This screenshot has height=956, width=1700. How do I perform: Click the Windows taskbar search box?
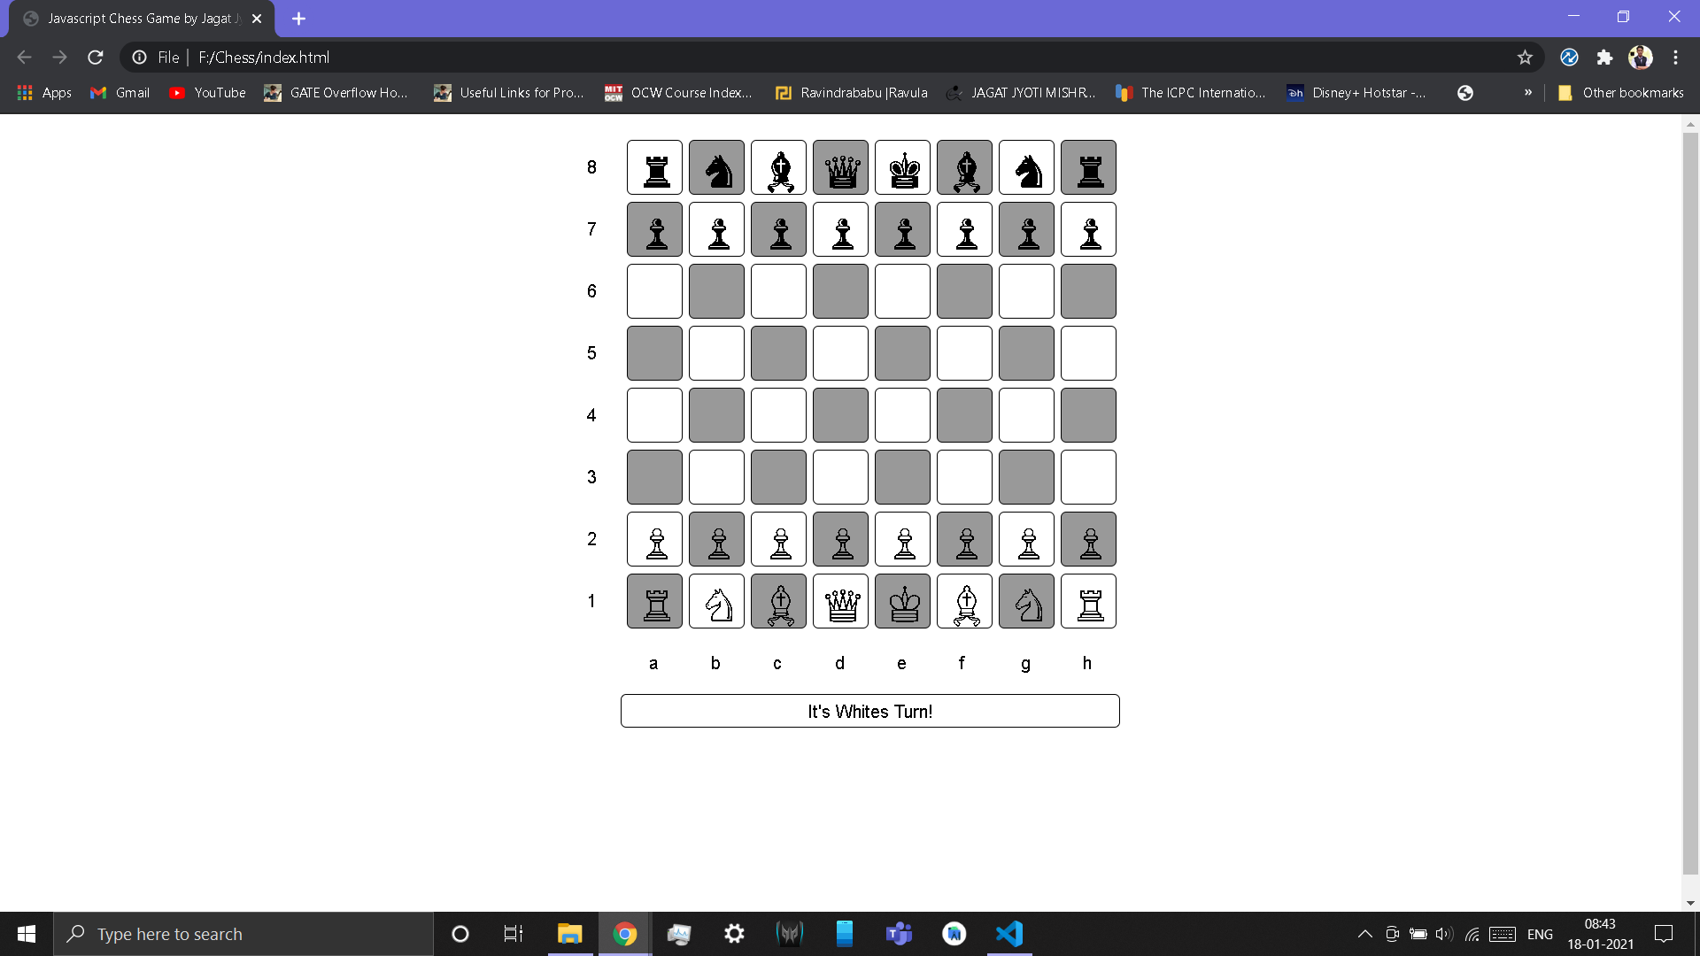pos(243,934)
